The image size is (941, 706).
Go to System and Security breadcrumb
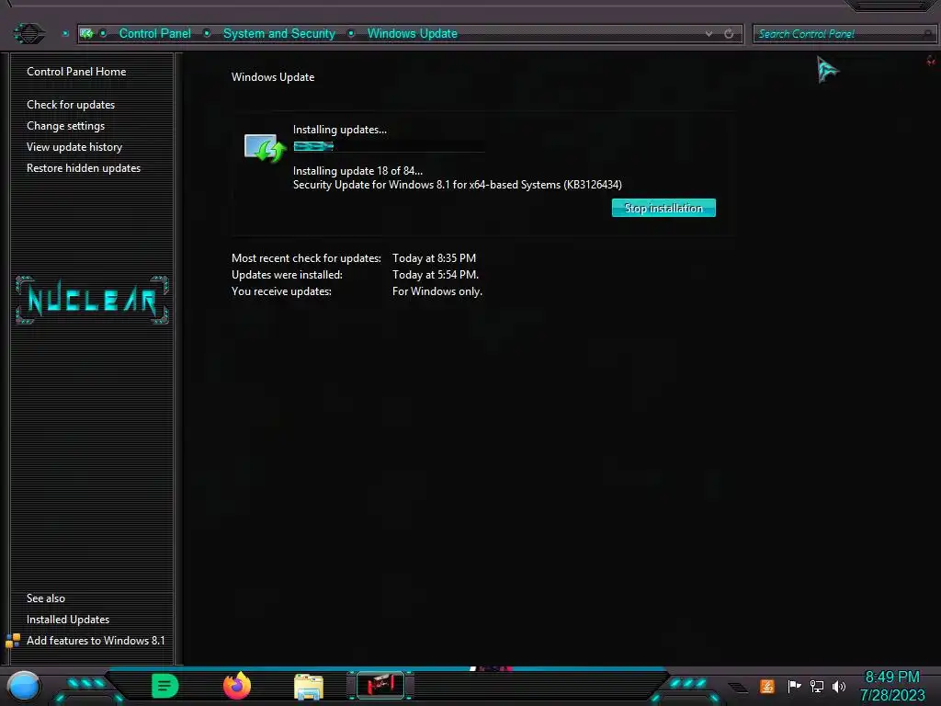point(279,34)
